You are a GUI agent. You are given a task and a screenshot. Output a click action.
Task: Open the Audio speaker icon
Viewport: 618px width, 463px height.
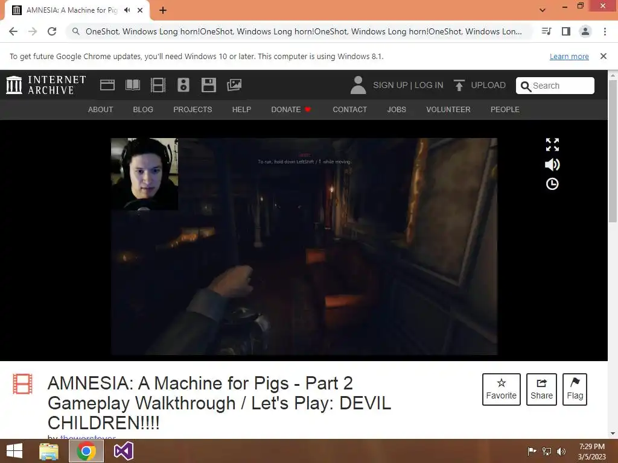click(183, 85)
